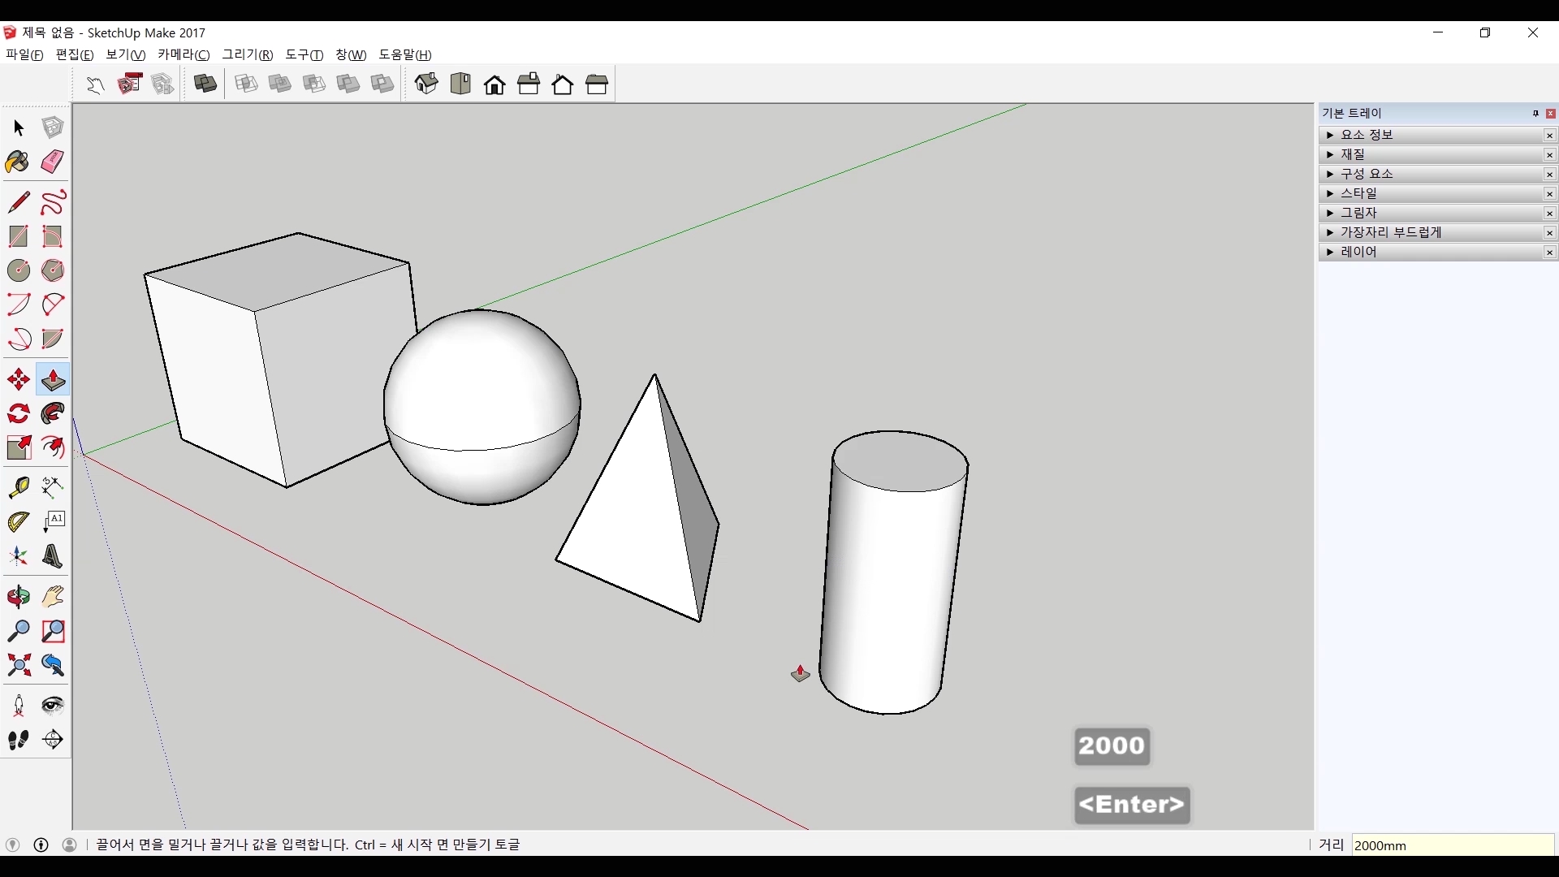Viewport: 1559px width, 877px height.
Task: Select the Eraser tool
Action: (x=53, y=162)
